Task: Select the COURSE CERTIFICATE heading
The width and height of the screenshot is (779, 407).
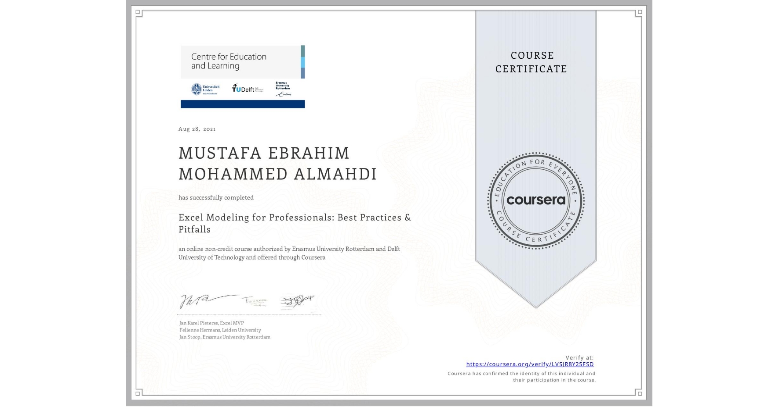Action: [x=531, y=62]
